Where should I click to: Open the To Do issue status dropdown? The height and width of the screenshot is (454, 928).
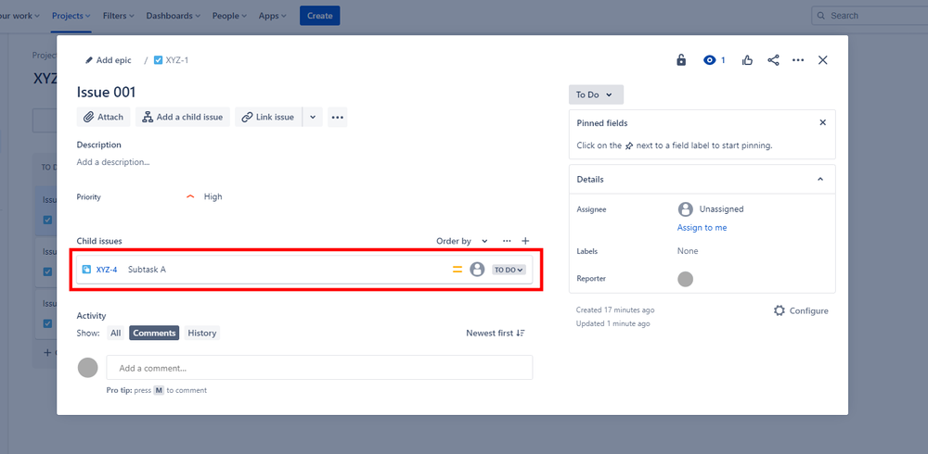click(x=596, y=95)
